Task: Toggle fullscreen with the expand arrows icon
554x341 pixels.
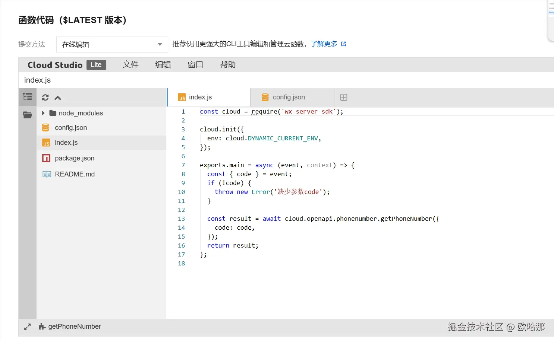Action: tap(27, 327)
